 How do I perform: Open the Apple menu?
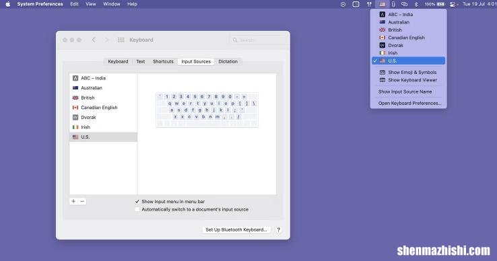pyautogui.click(x=8, y=4)
